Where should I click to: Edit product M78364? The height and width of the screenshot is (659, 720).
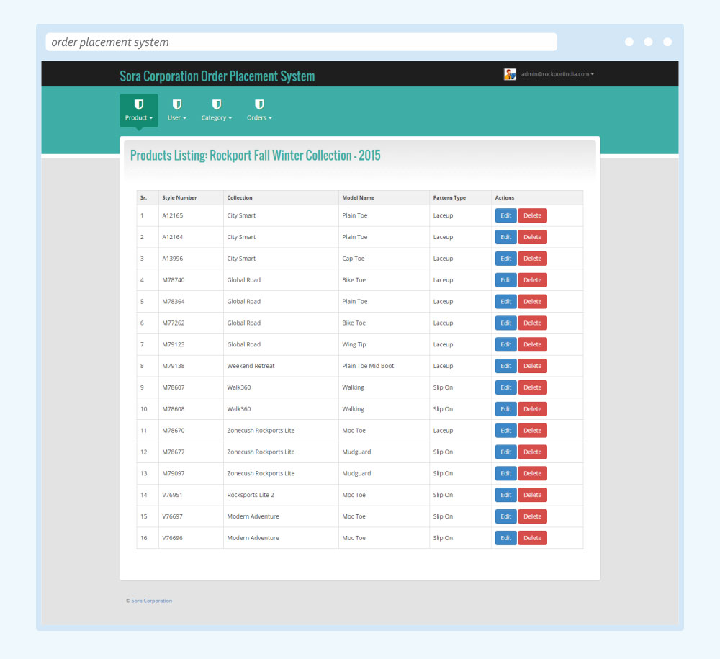pos(505,302)
